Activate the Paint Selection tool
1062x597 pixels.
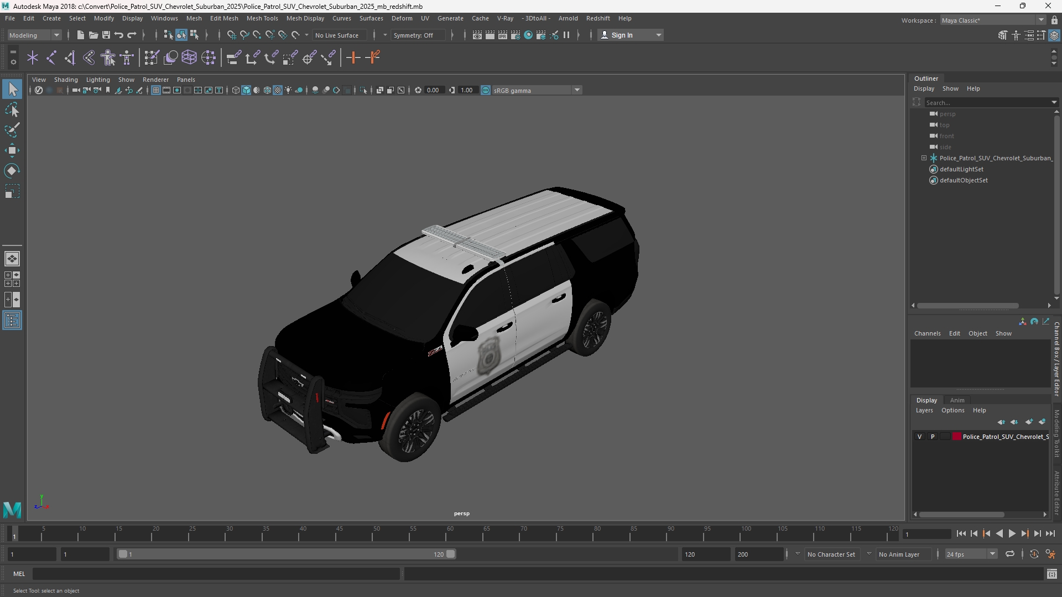click(12, 130)
